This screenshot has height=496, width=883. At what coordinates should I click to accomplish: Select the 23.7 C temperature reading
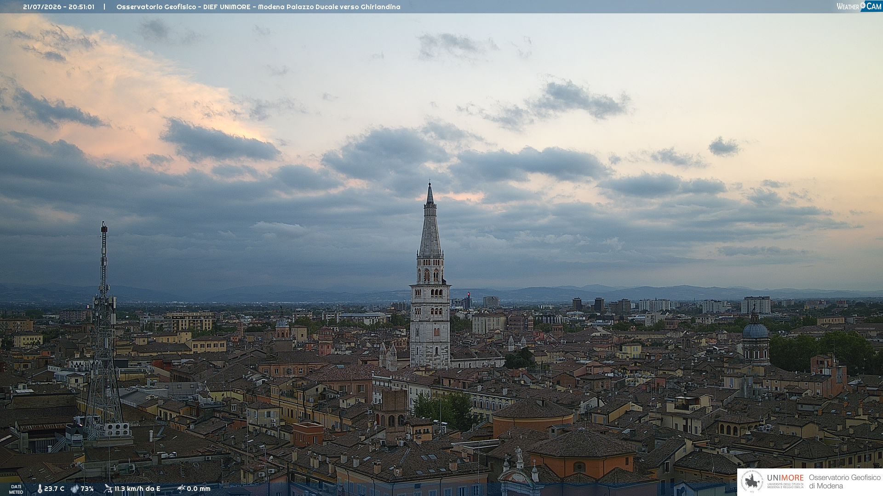pos(54,489)
